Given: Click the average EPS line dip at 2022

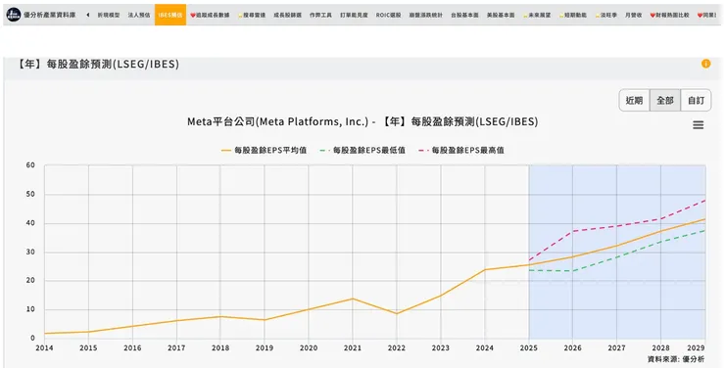Looking at the screenshot, I should click(x=397, y=313).
